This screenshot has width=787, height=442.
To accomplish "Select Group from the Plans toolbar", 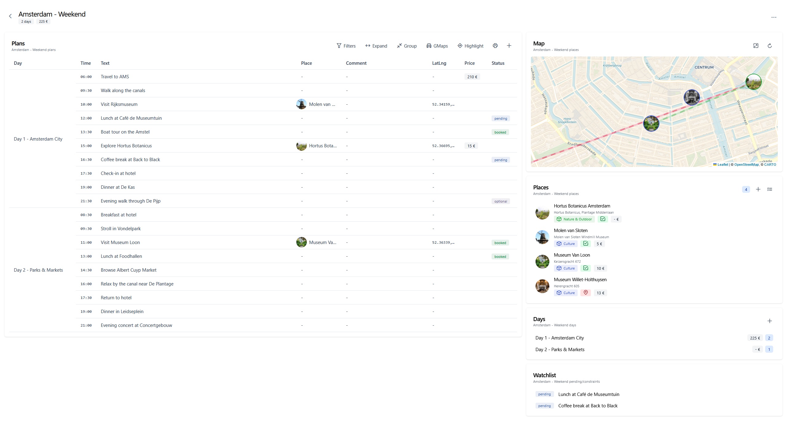I will (x=407, y=45).
